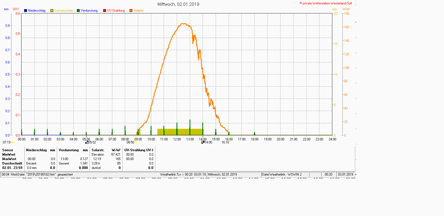Image resolution: width=444 pixels, height=216 pixels.
Task: Select the Sonnenschein legend label
Action: point(64,11)
